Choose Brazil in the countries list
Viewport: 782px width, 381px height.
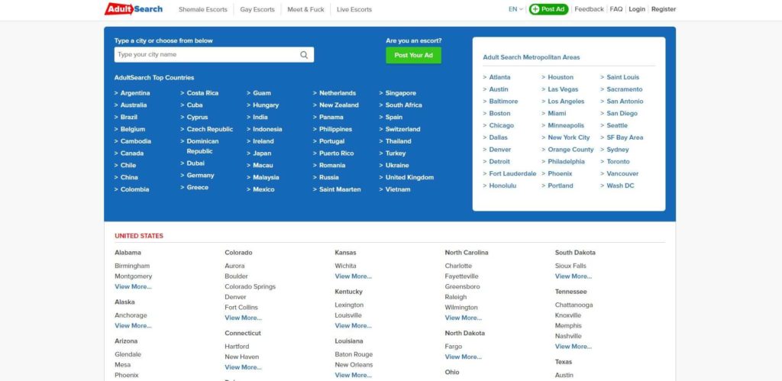(128, 117)
